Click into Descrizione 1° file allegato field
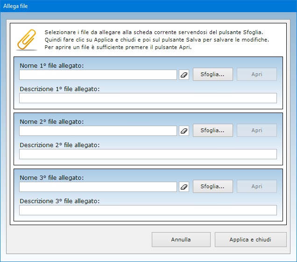Viewport: 297px width, 262px height. 148,98
